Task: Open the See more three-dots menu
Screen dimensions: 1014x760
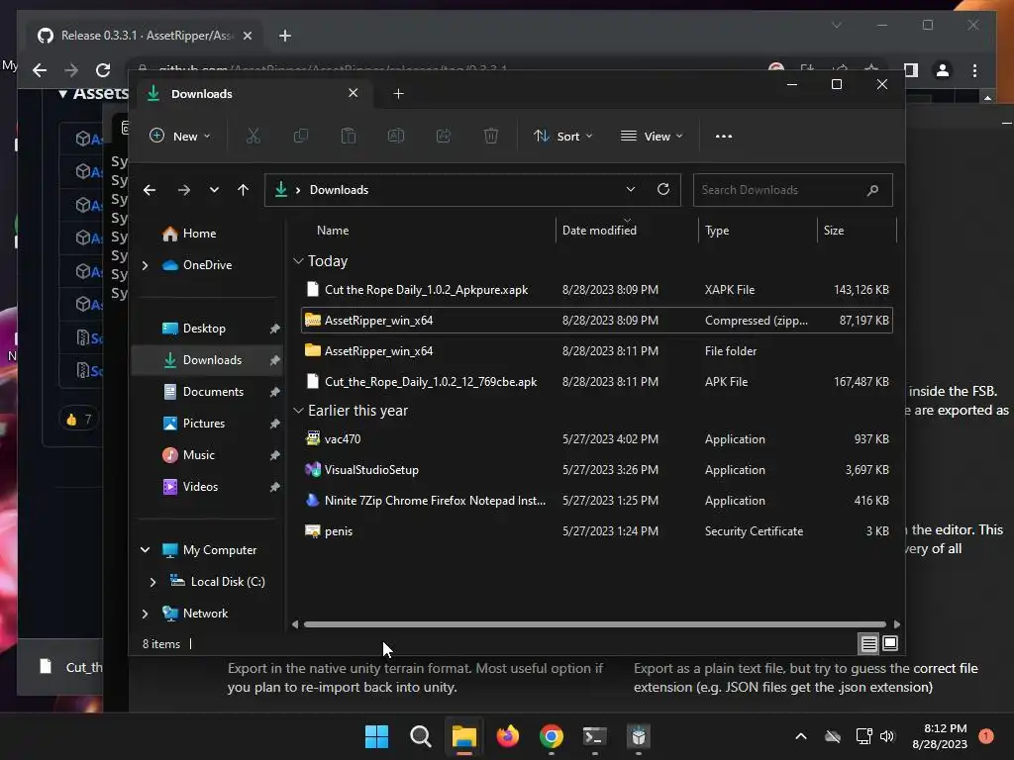Action: pyautogui.click(x=724, y=136)
